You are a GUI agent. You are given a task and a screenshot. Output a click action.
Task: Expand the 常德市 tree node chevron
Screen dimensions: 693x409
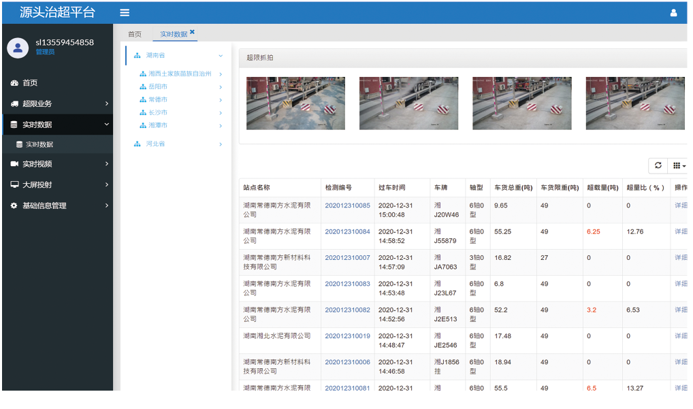tap(221, 100)
